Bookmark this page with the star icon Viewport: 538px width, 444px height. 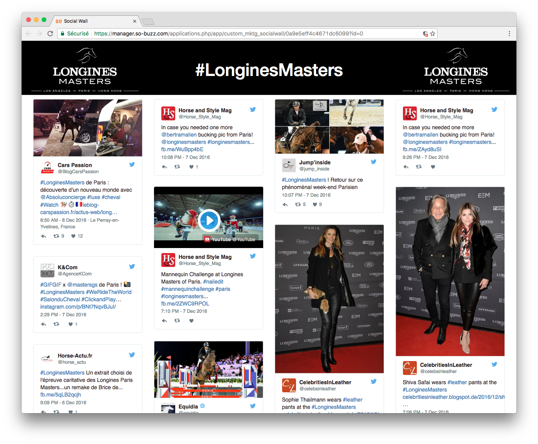[x=433, y=34]
